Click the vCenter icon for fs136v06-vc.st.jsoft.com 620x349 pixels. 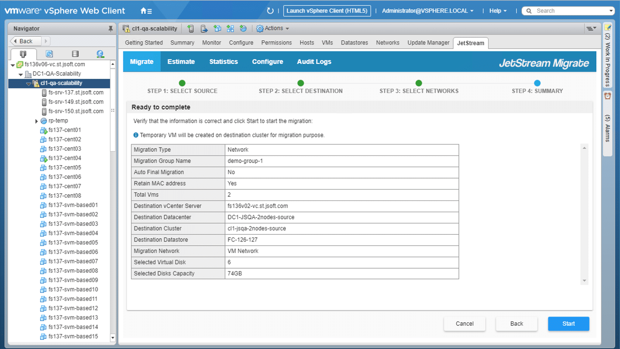tap(20, 64)
